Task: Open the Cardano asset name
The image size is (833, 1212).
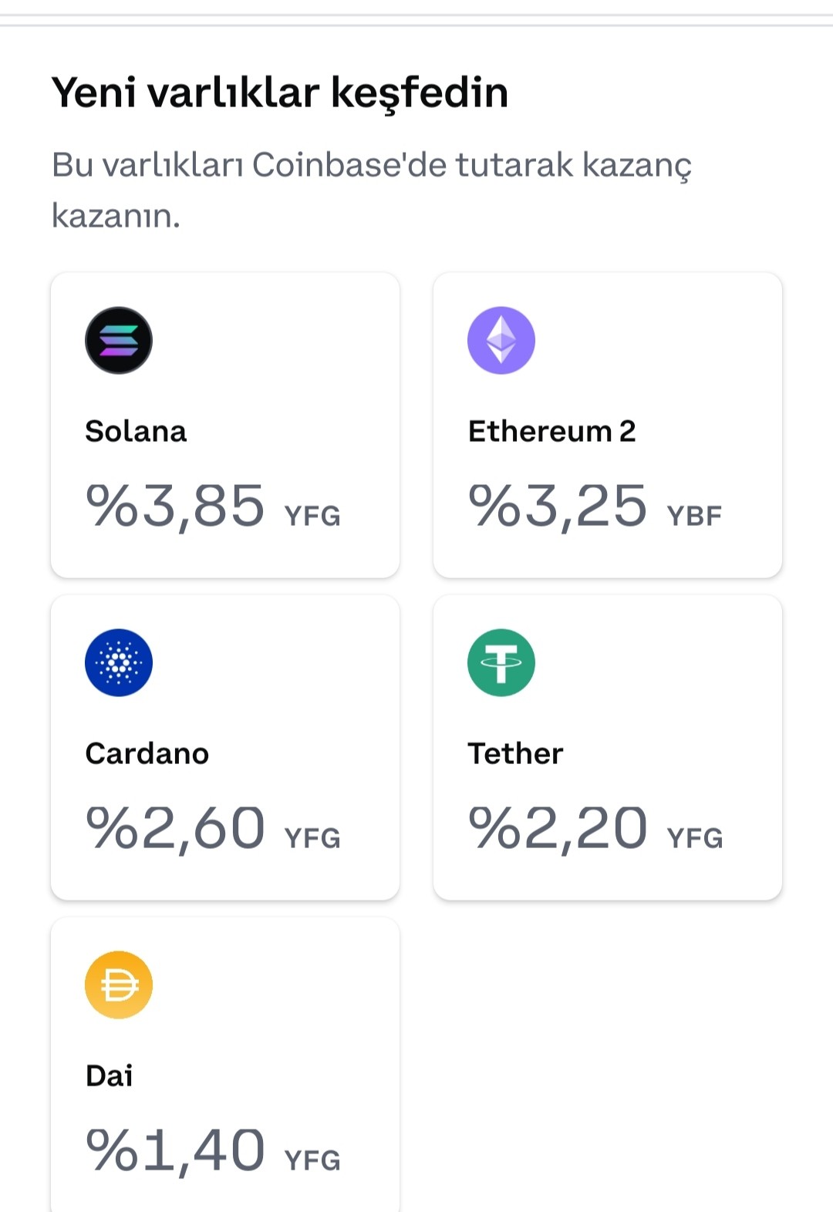Action: 147,753
